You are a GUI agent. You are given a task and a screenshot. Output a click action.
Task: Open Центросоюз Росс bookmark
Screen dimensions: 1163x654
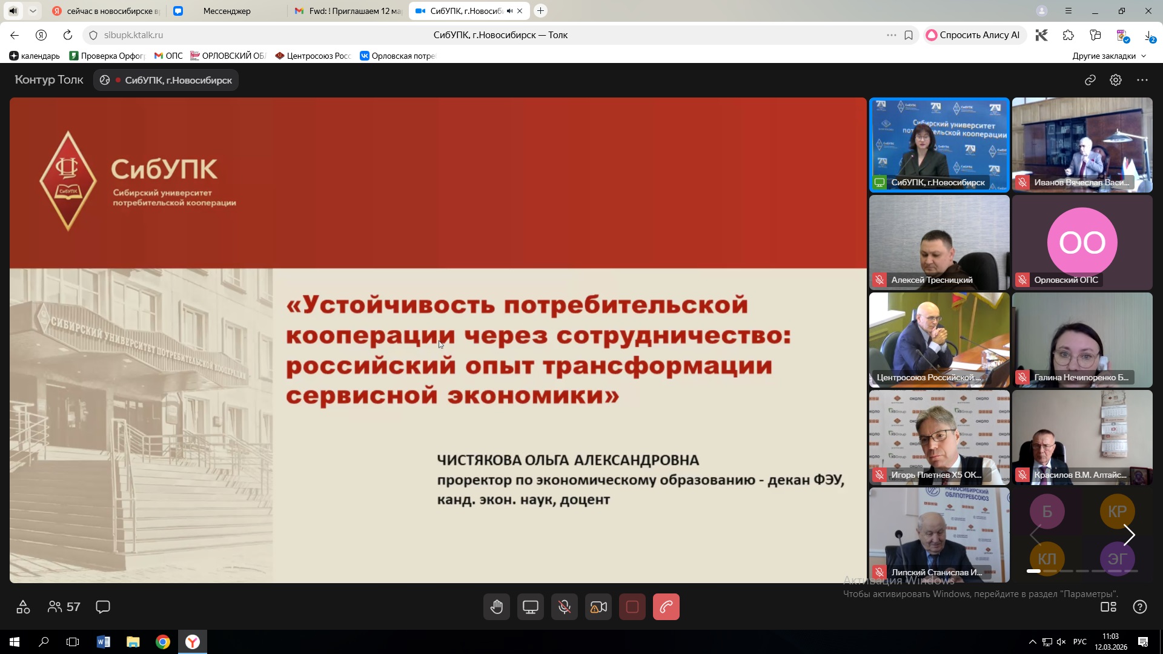(x=313, y=56)
